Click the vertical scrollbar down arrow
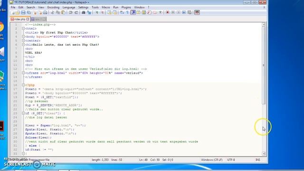Viewport: 304px width, 171px height. click(x=264, y=153)
